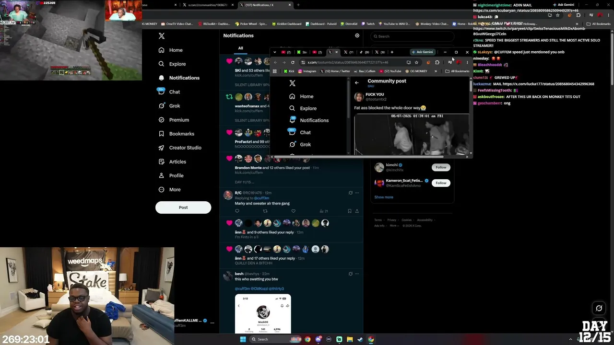The width and height of the screenshot is (614, 345).
Task: Open Profile in the back window's sidebar
Action: point(170,175)
